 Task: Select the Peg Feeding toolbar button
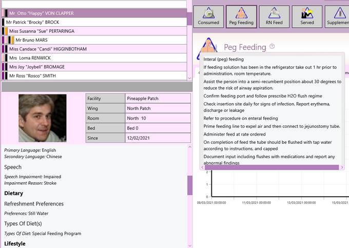tap(241, 17)
